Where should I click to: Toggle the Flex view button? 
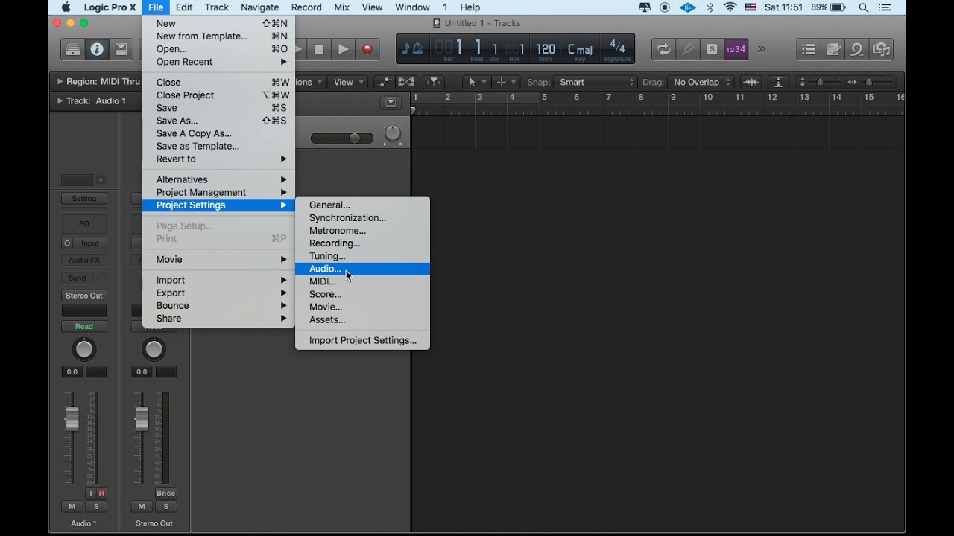406,82
